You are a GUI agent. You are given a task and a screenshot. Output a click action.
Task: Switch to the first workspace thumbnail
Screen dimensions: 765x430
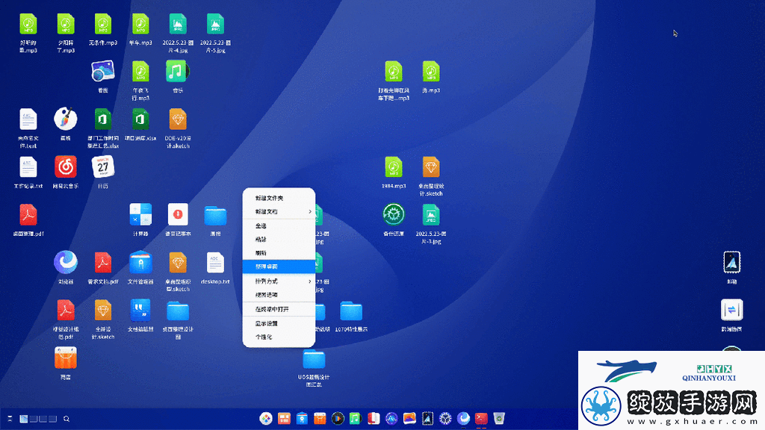pyautogui.click(x=23, y=419)
